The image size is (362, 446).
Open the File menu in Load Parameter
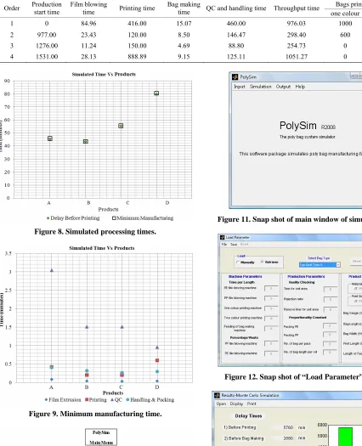[224, 244]
